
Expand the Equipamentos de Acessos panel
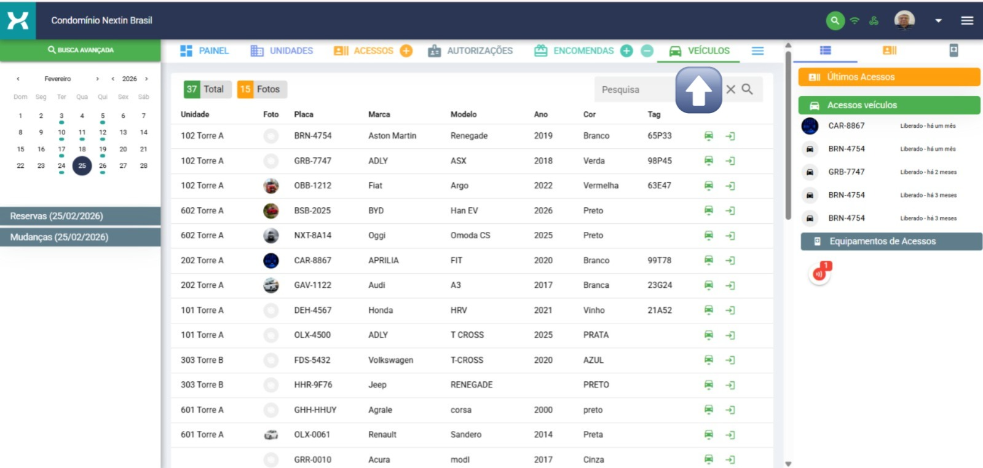tap(891, 241)
